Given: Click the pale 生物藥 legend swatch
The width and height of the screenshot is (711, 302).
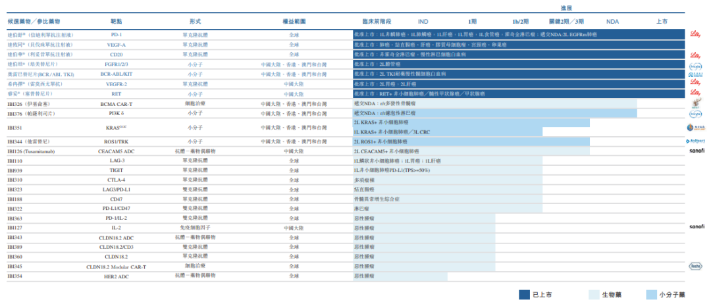Looking at the screenshot, I should [x=593, y=294].
